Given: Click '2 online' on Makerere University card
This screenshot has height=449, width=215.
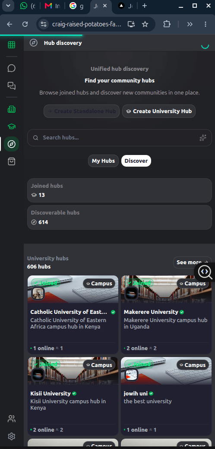Looking at the screenshot, I should tap(137, 348).
